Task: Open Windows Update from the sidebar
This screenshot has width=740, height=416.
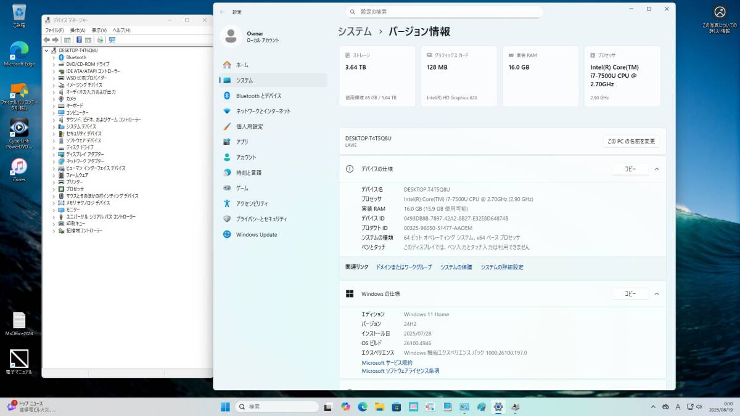Action: click(x=256, y=234)
